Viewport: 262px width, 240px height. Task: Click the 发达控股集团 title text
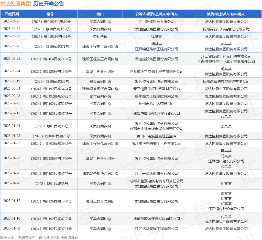pyautogui.click(x=15, y=4)
